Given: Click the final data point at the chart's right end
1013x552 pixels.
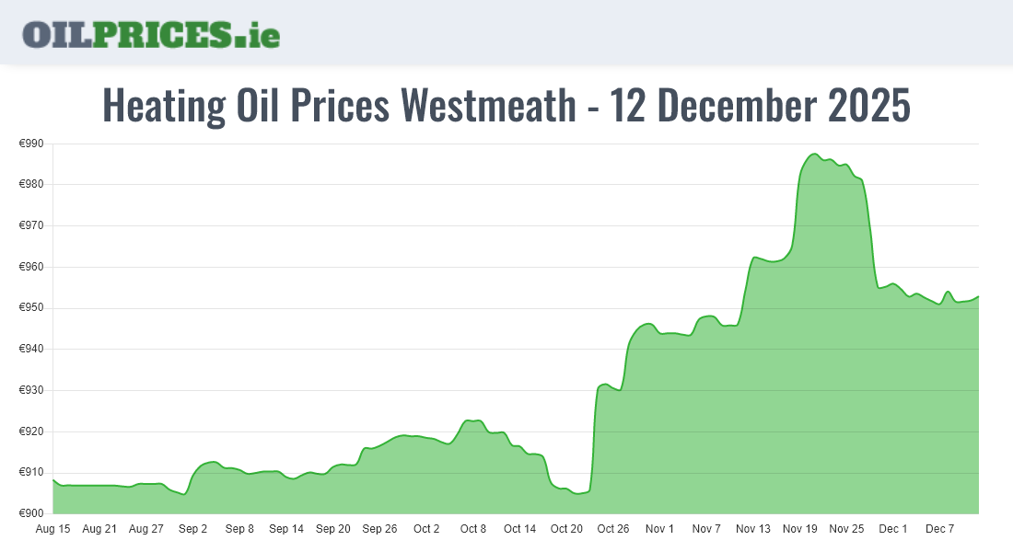Looking at the screenshot, I should 978,296.
